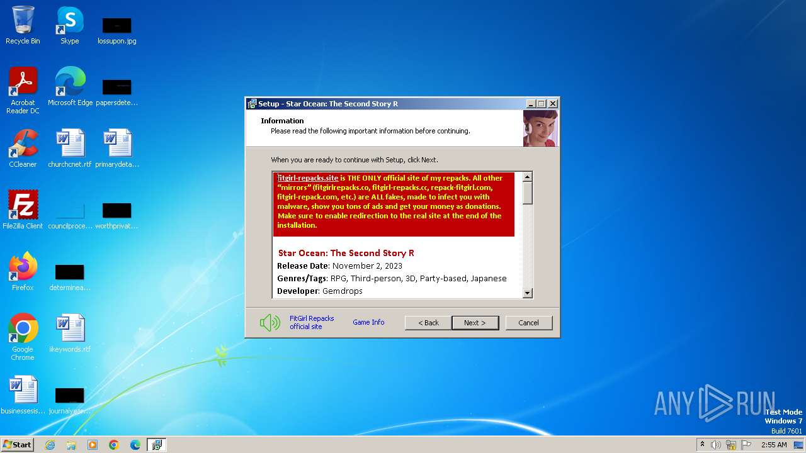
Task: Click the scroll-up arrow of the info box
Action: [528, 177]
